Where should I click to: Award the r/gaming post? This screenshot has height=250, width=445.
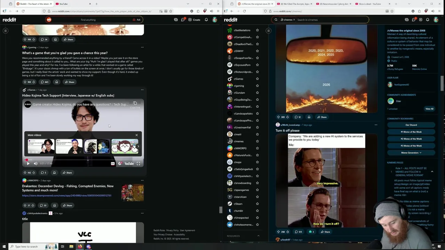(x=56, y=82)
